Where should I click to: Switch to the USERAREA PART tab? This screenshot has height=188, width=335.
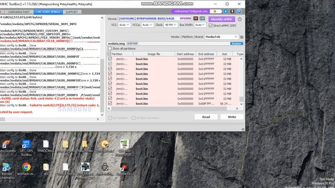[19, 12]
